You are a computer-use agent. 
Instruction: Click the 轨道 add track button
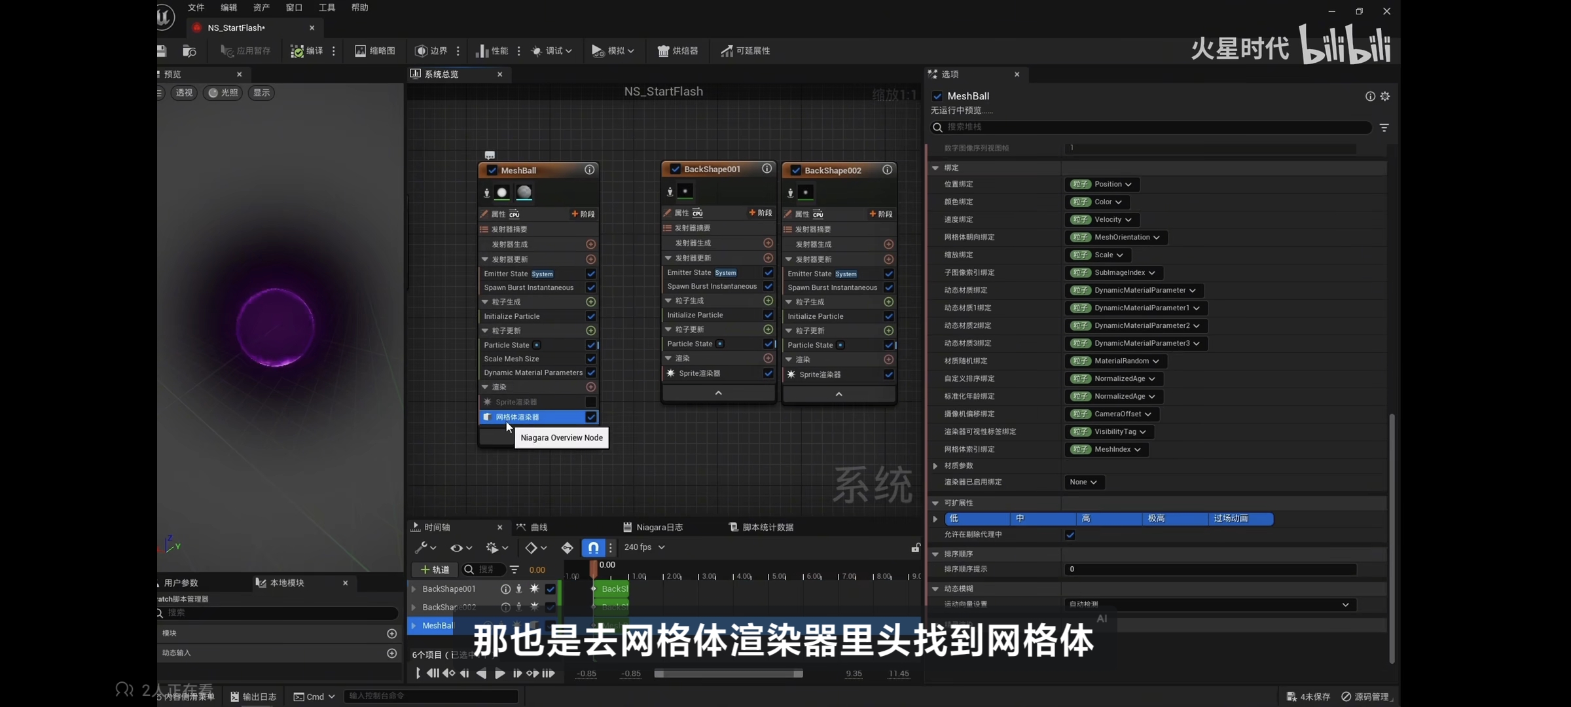435,570
